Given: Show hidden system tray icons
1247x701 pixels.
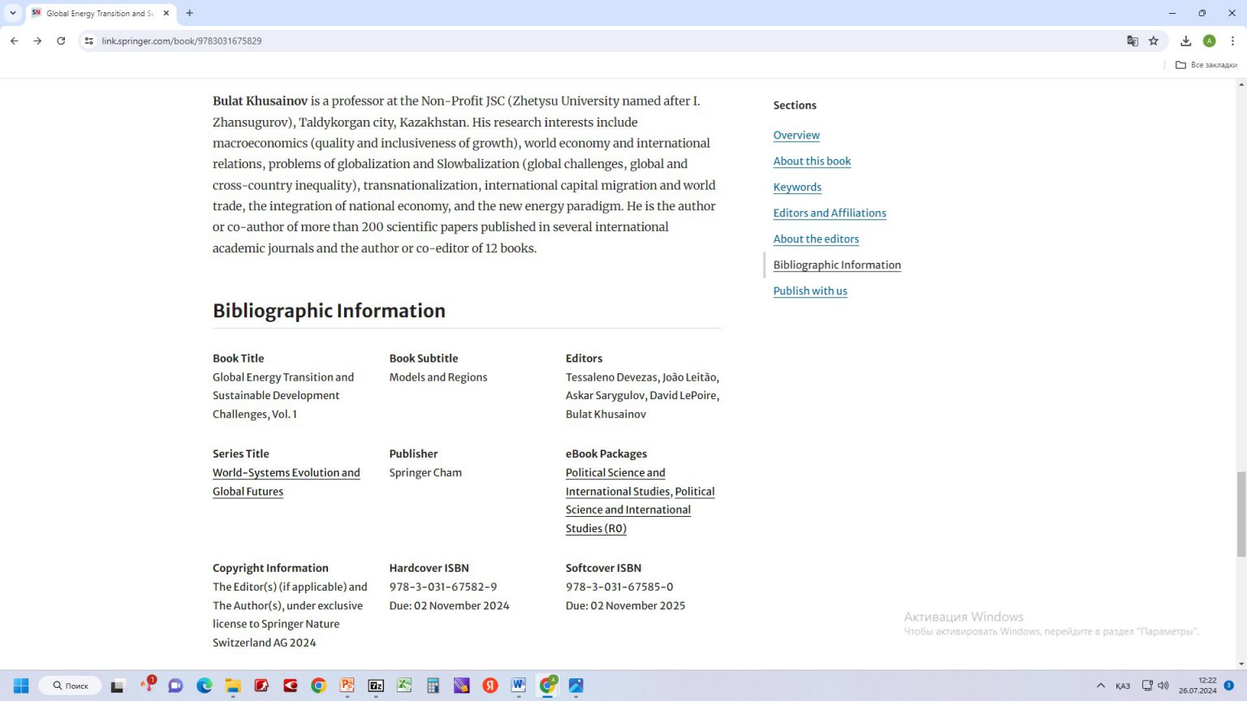Looking at the screenshot, I should [1101, 686].
